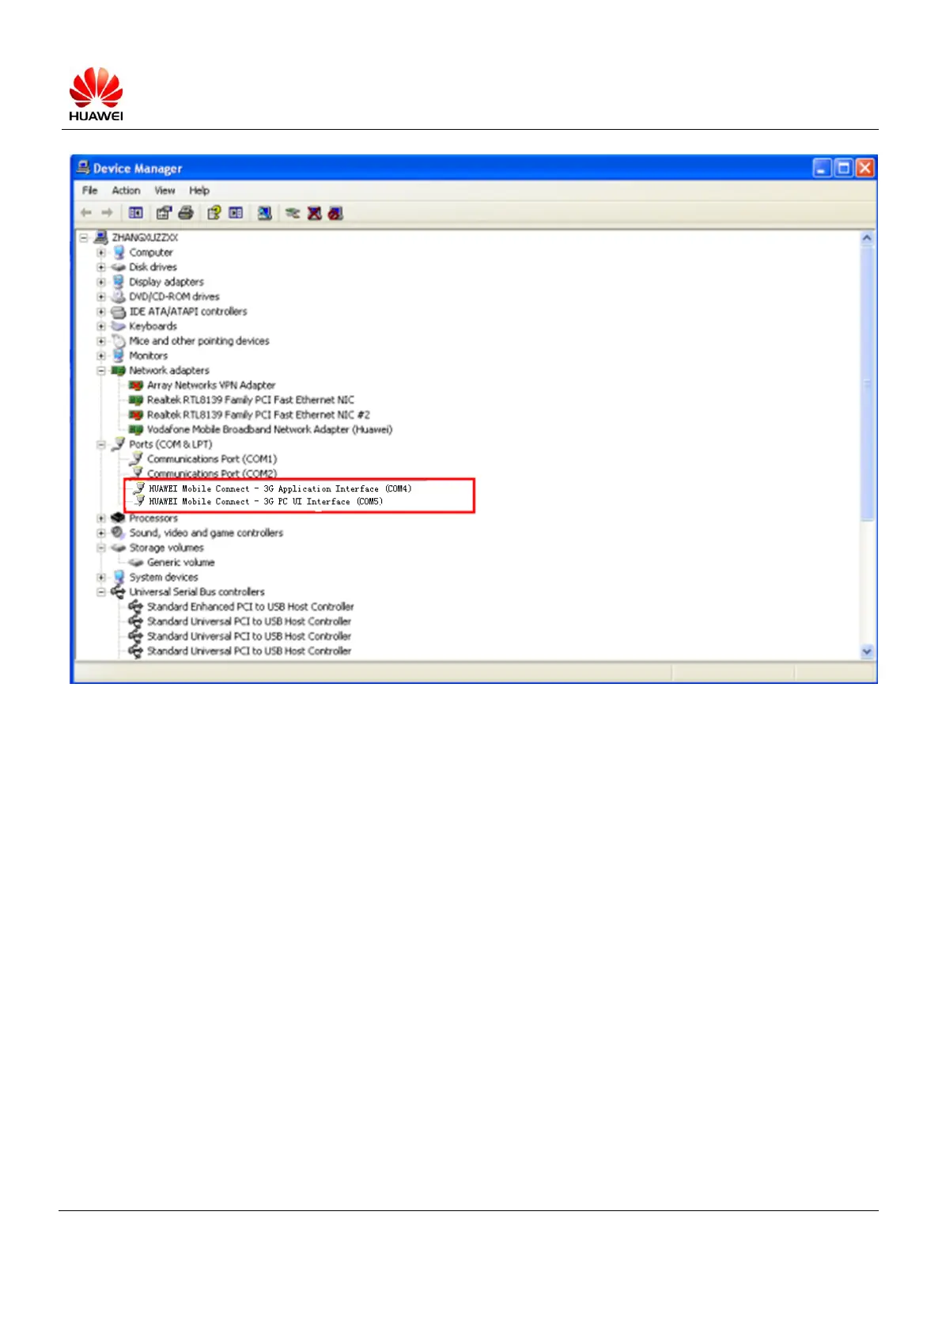Select HUAWEI 3G PC UI Interface (COM5)
The height and width of the screenshot is (1333, 942).
pyautogui.click(x=266, y=502)
